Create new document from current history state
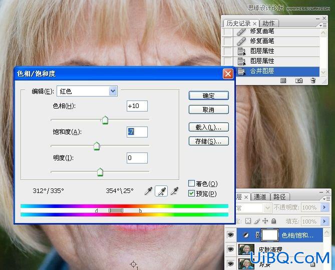The height and width of the screenshot is (270, 335). pos(283,80)
